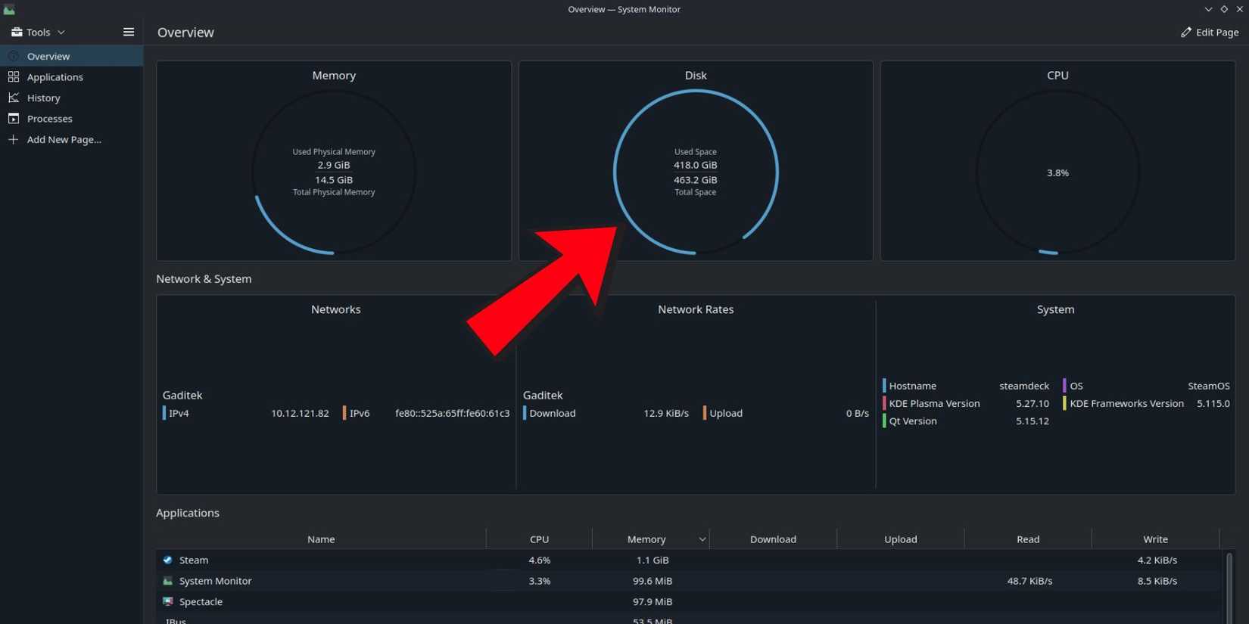Sort applications by Download column

click(x=772, y=539)
